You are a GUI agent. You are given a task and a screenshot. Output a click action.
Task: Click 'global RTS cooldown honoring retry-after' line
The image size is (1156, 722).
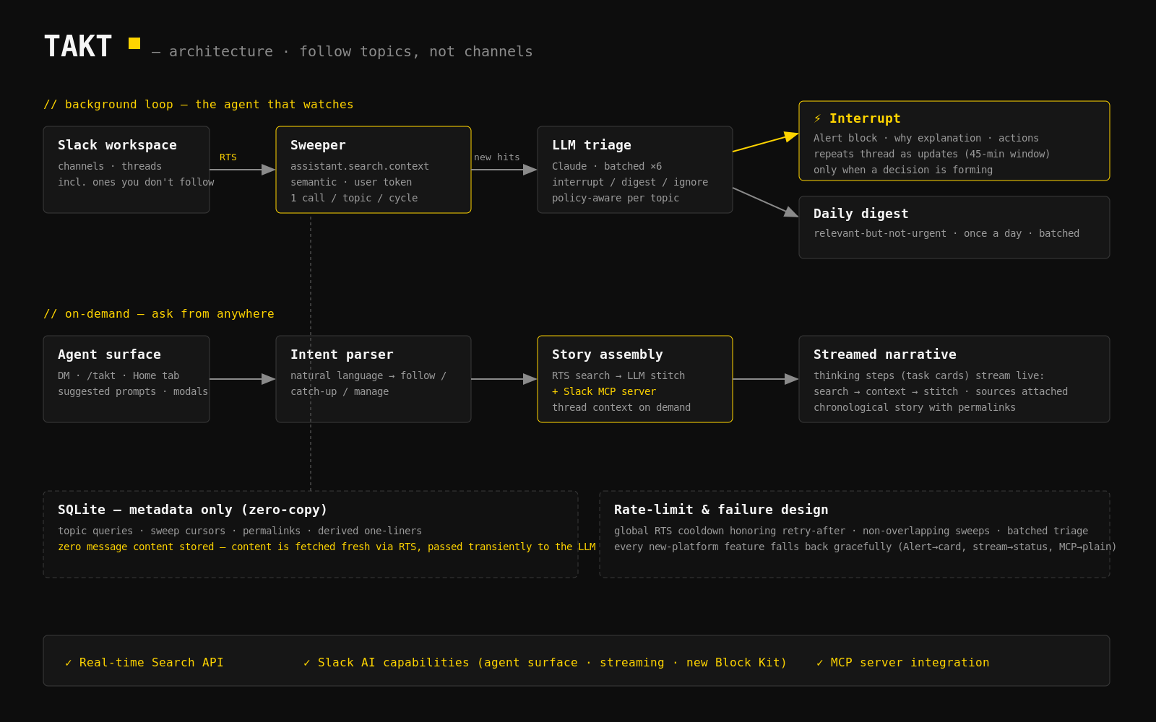851,531
